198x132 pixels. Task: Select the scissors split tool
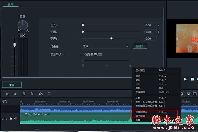pyautogui.click(x=32, y=94)
